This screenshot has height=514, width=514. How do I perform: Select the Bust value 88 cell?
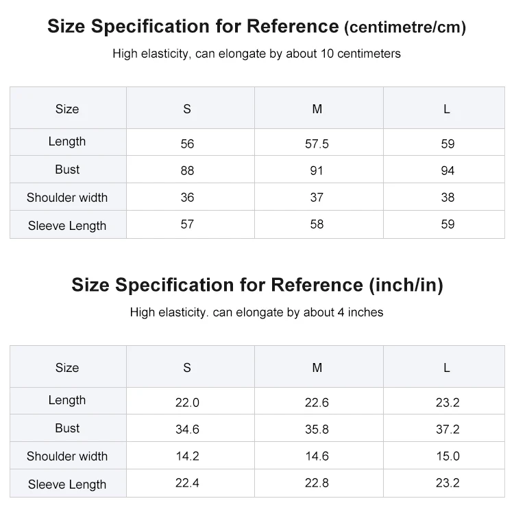coord(191,170)
